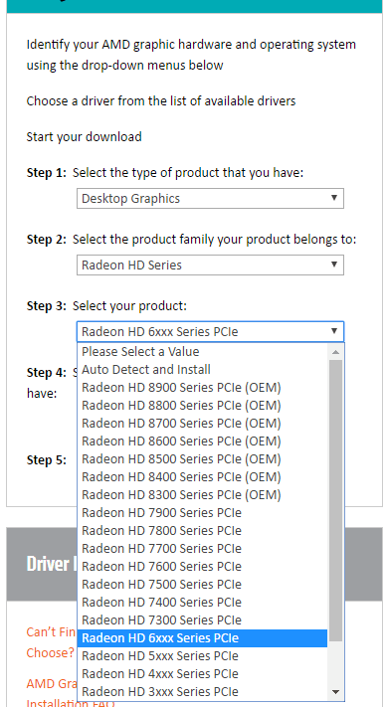Pick Radeon HD 7700 Series PCIe

203,548
